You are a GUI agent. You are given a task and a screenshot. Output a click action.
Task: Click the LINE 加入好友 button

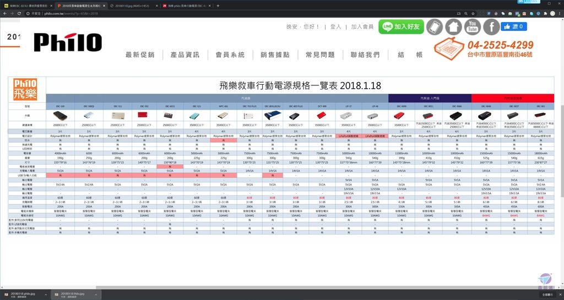[x=401, y=26]
